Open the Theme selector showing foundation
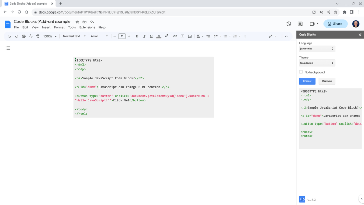This screenshot has width=364, height=205. (316, 63)
